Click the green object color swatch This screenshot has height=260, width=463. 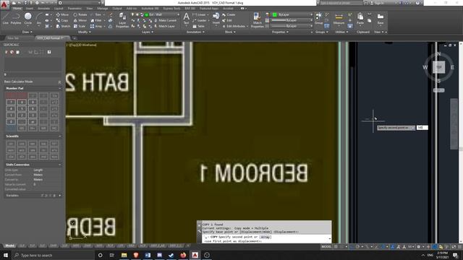click(275, 14)
